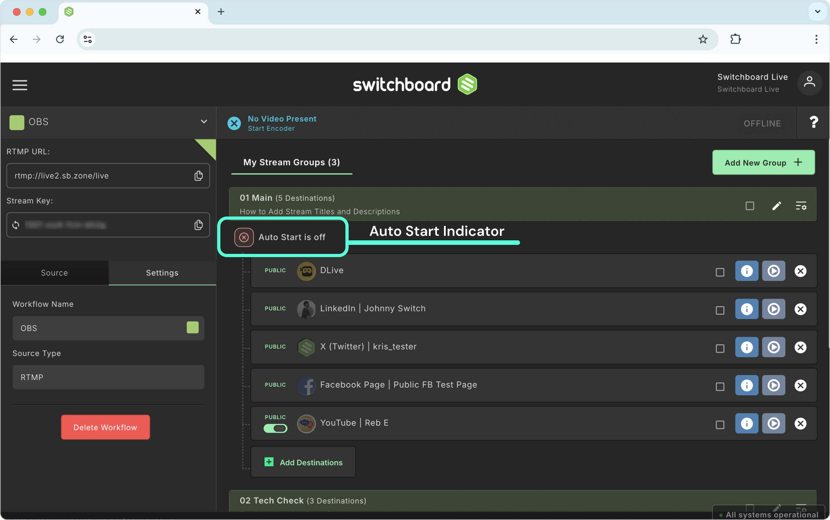Edit the 01 Main group with pencil icon
The height and width of the screenshot is (520, 830).
tap(777, 206)
